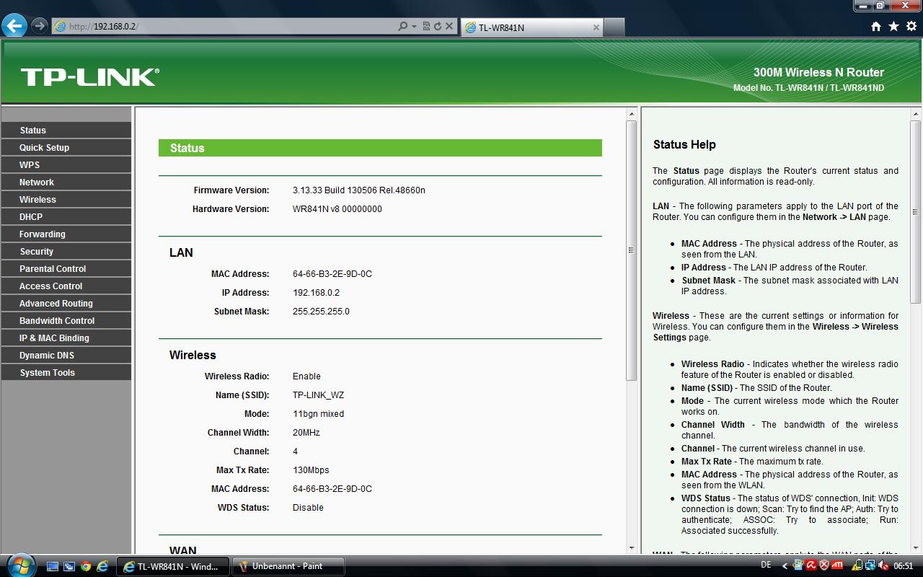The image size is (923, 577).
Task: Click hardware version WR841N v8 text
Action: point(337,209)
